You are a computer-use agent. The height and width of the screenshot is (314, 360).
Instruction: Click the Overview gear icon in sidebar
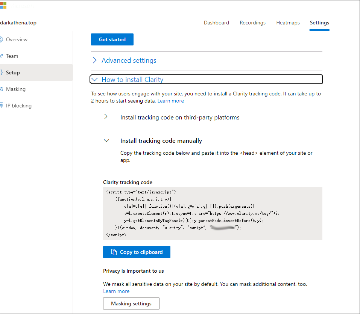[x=2, y=39]
